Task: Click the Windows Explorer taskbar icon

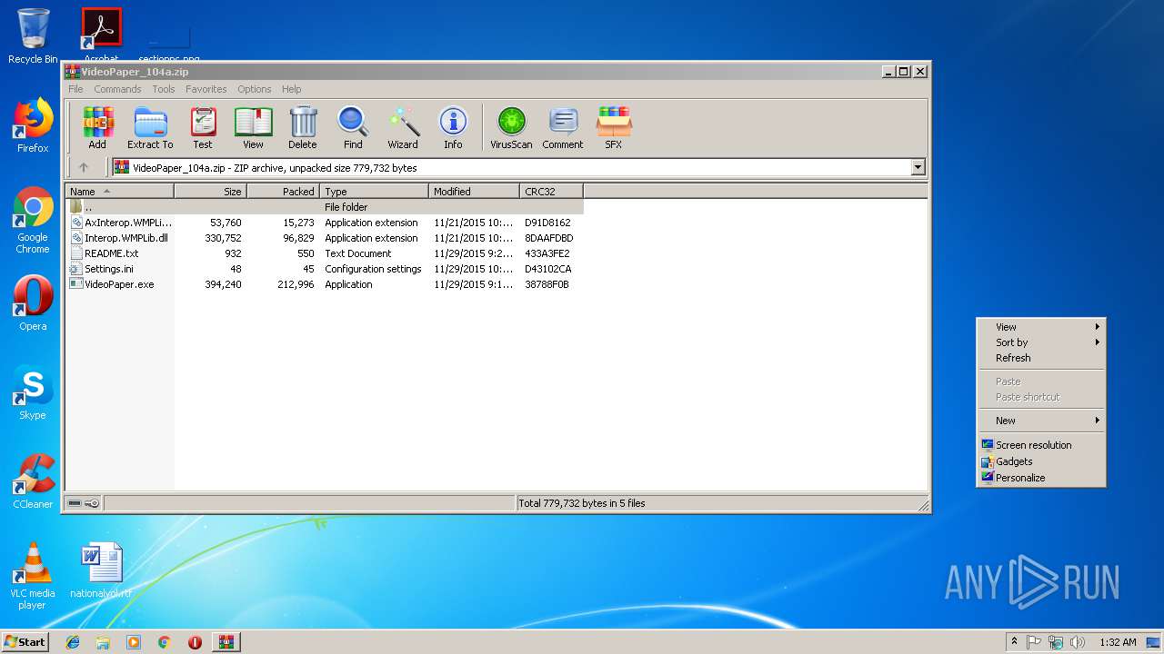Action: point(103,642)
